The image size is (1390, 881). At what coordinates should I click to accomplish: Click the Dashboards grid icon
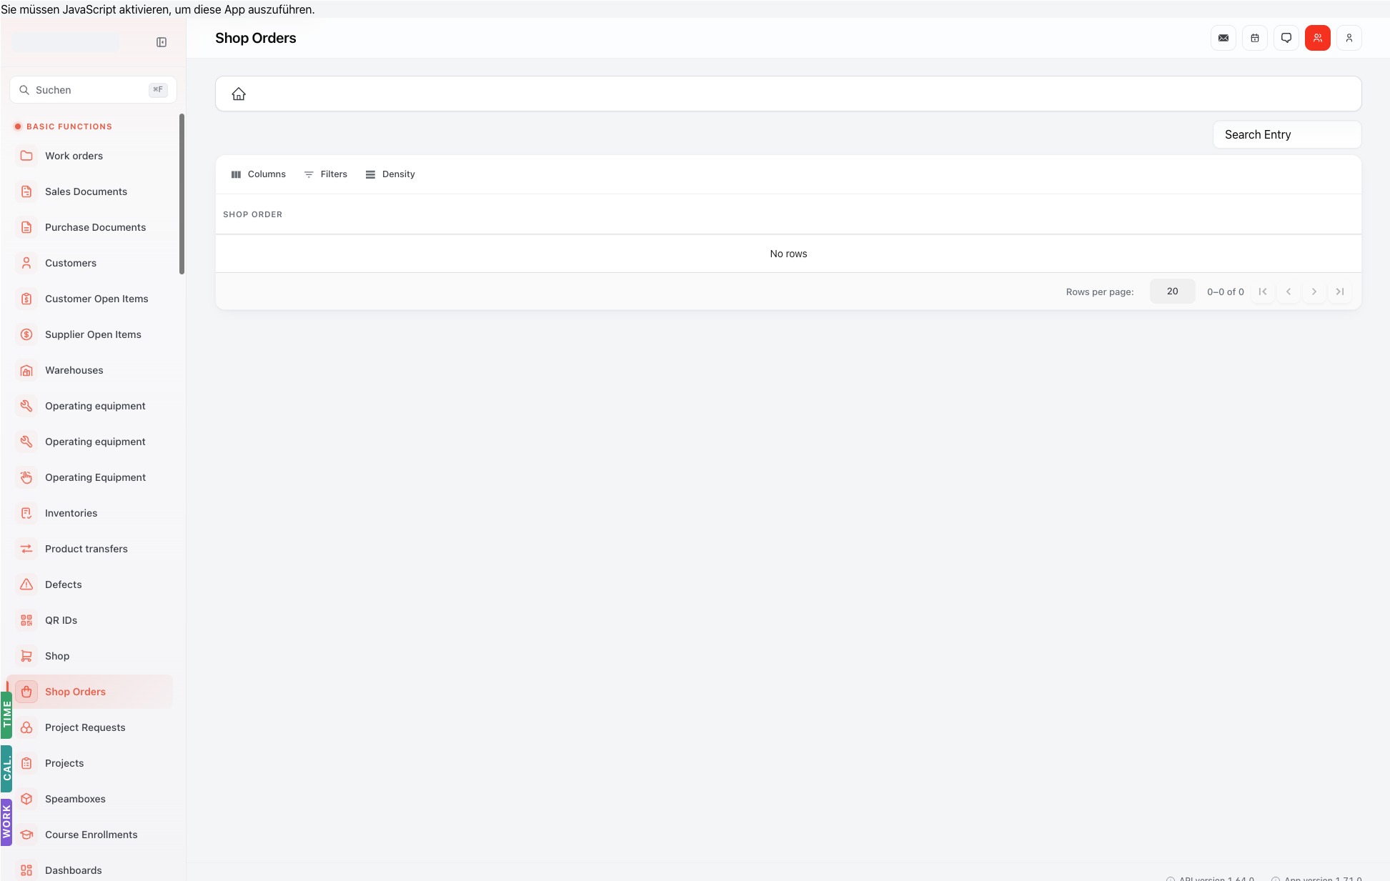tap(26, 870)
